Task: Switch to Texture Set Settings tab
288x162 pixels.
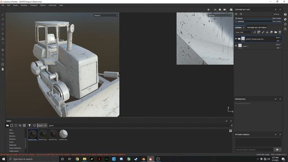Action: pos(256,27)
